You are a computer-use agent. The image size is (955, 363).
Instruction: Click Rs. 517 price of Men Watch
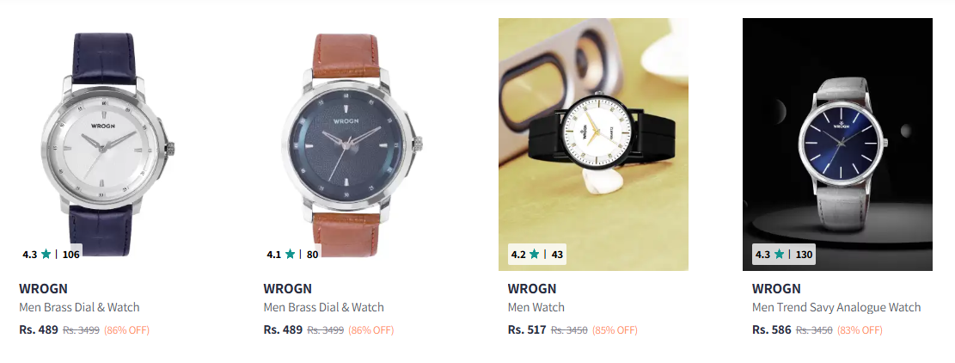[527, 330]
